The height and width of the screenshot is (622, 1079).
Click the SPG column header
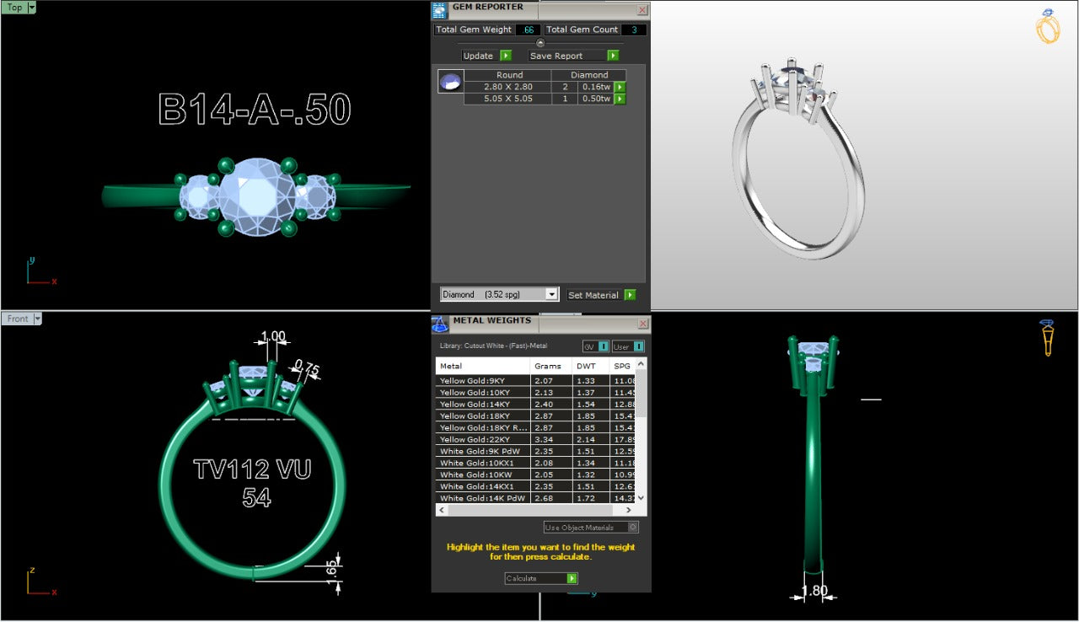[622, 366]
